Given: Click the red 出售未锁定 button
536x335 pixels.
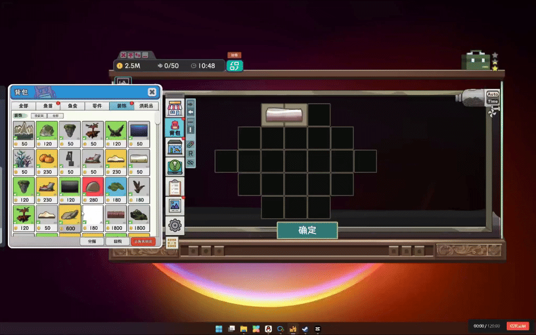Looking at the screenshot, I should (144, 242).
